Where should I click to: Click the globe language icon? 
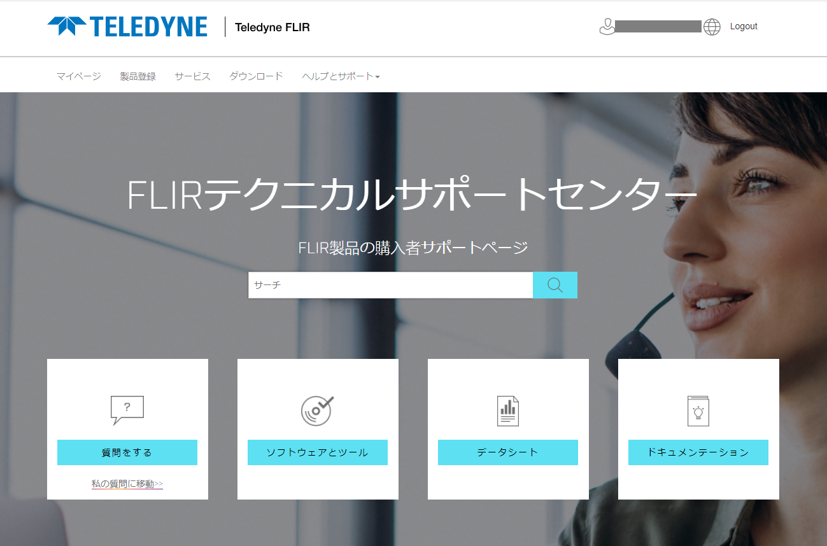(712, 27)
